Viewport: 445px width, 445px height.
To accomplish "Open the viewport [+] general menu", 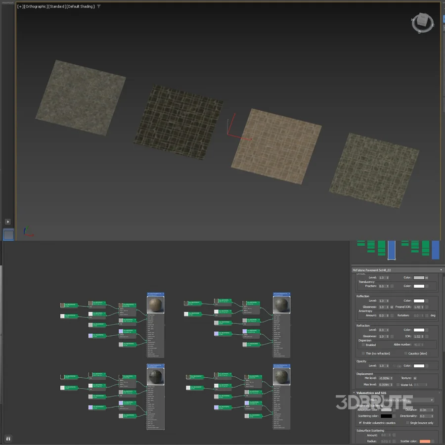I will 20,6.
